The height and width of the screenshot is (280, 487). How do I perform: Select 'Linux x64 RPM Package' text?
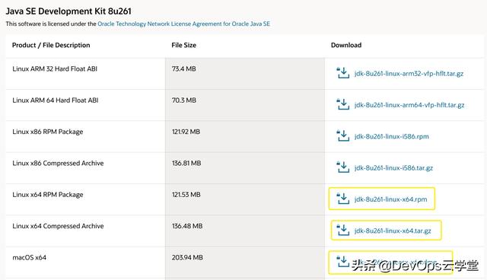(x=48, y=195)
